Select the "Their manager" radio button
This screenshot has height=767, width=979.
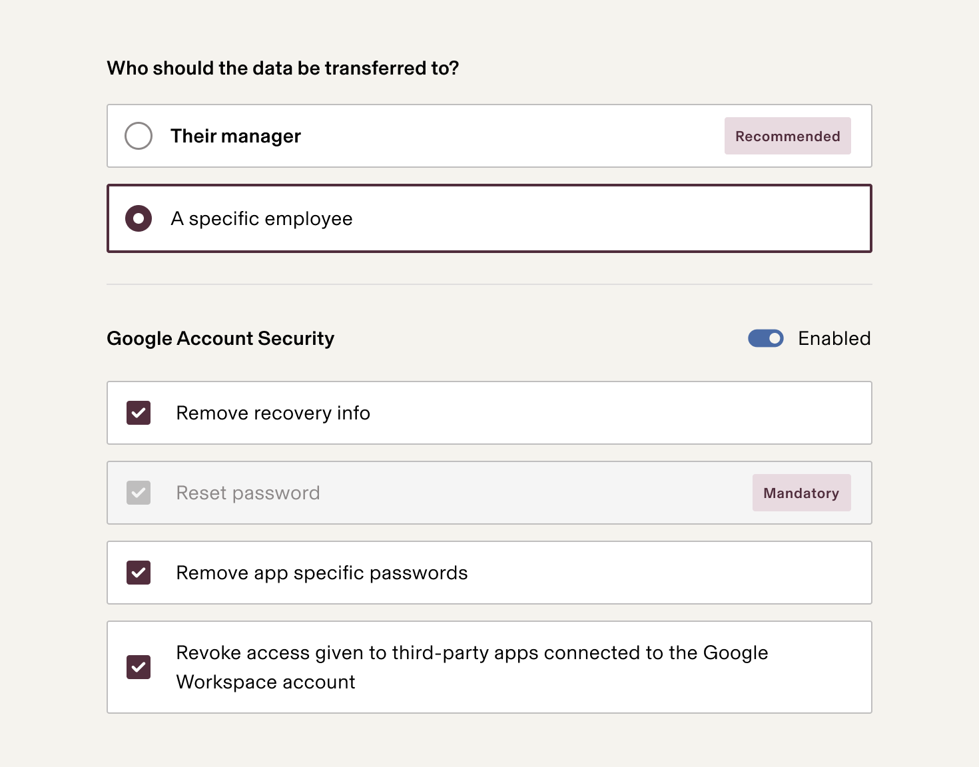pos(139,136)
